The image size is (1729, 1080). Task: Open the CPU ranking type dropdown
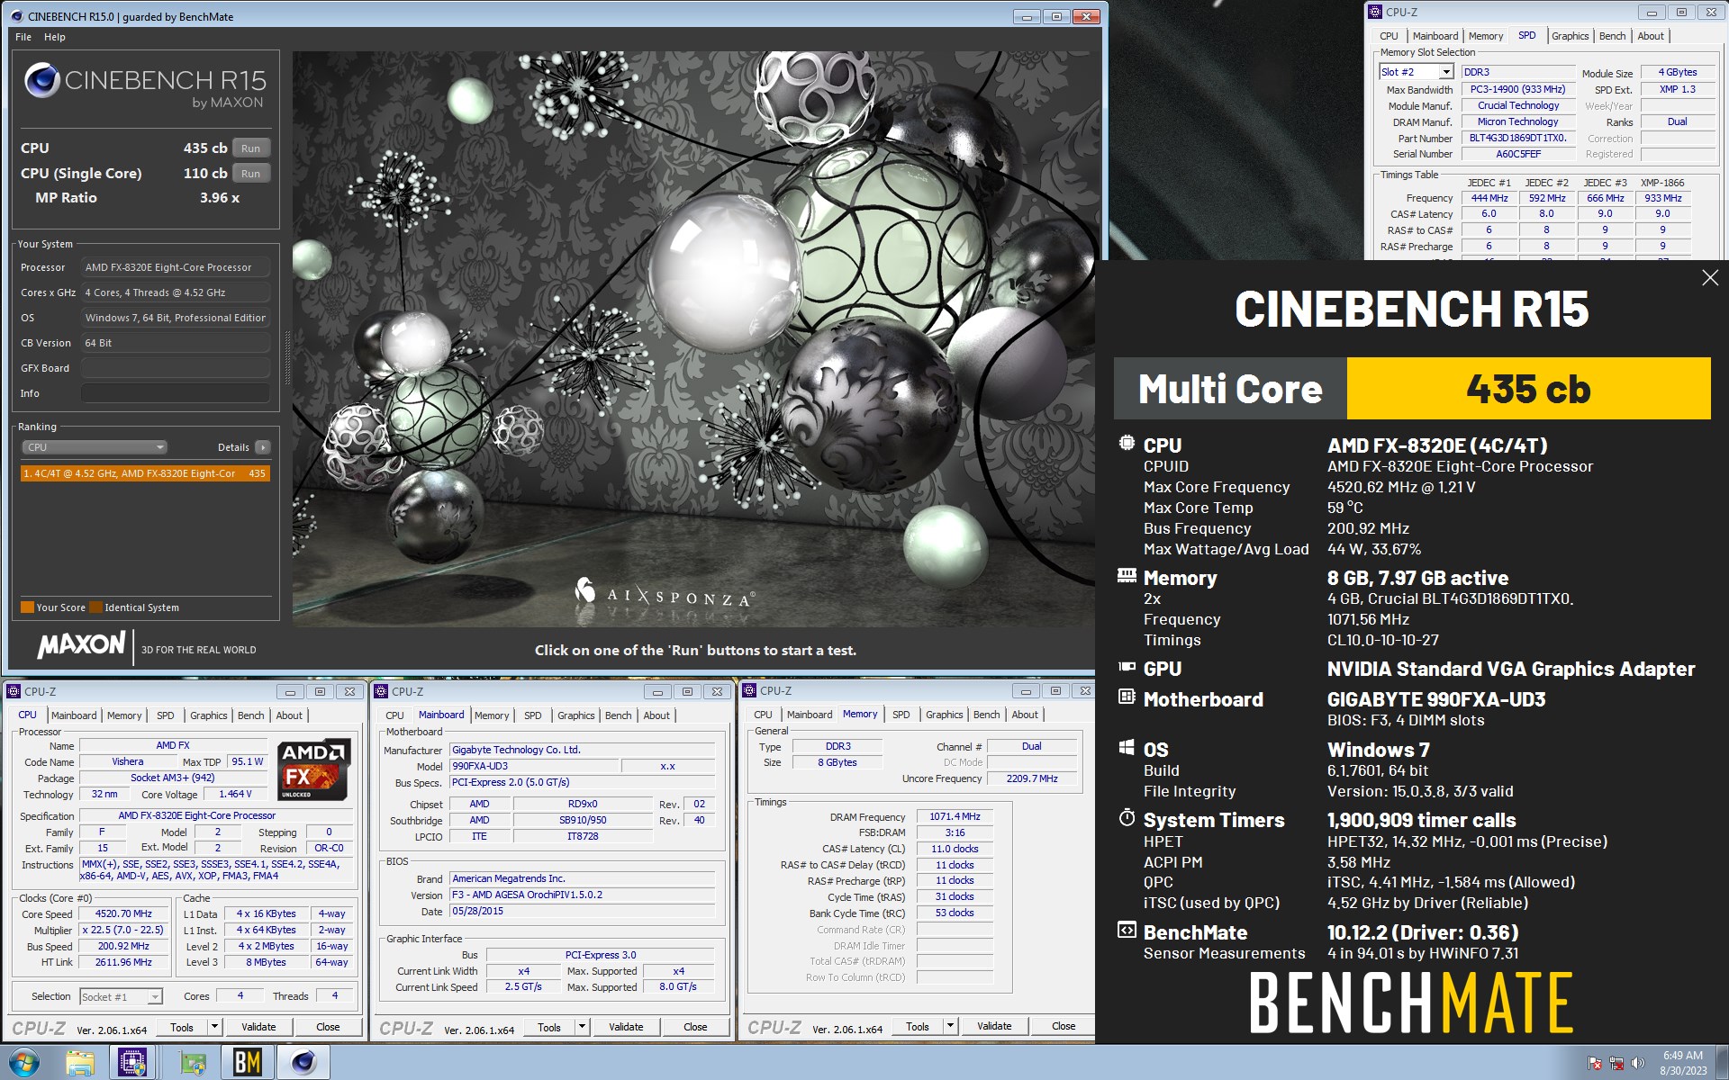95,447
